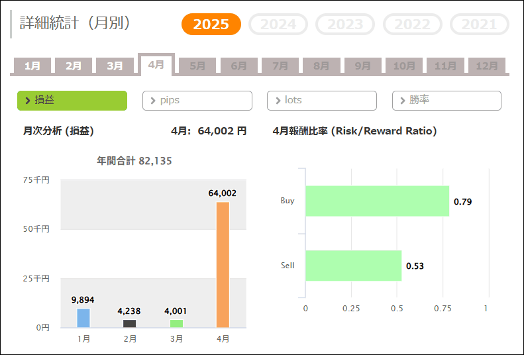The width and height of the screenshot is (524, 355).
Task: Click the 3月 x-axis label under chart
Action: click(x=176, y=339)
